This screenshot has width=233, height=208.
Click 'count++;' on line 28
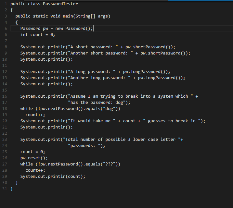(x=35, y=170)
